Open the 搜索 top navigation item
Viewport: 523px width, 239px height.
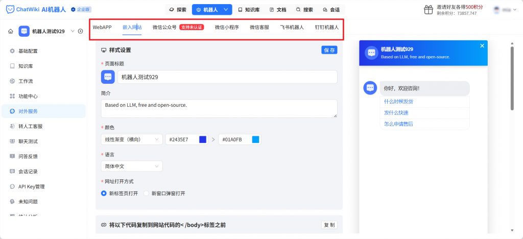point(304,10)
